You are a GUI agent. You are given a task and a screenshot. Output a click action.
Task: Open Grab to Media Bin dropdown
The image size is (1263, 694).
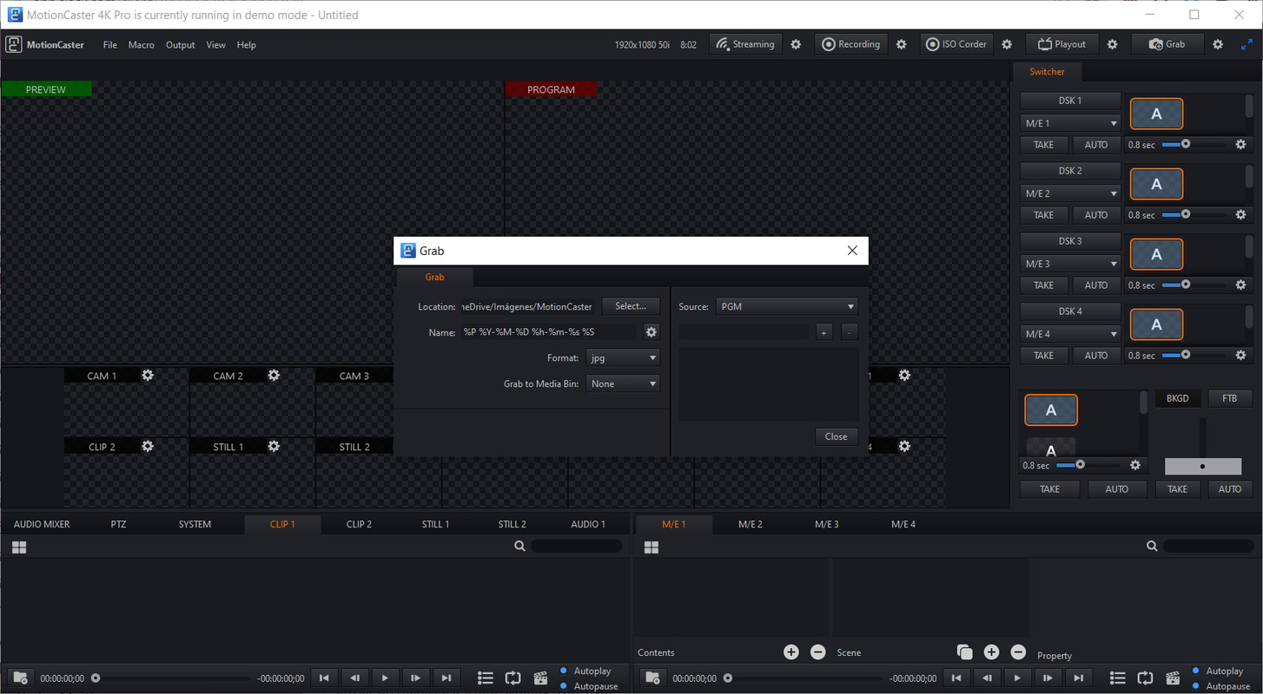(623, 383)
